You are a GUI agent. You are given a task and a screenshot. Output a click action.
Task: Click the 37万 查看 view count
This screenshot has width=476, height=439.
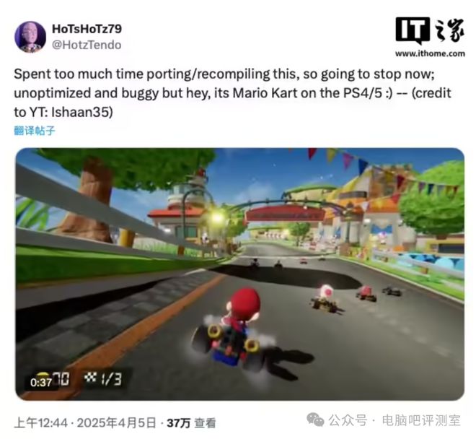tap(191, 423)
